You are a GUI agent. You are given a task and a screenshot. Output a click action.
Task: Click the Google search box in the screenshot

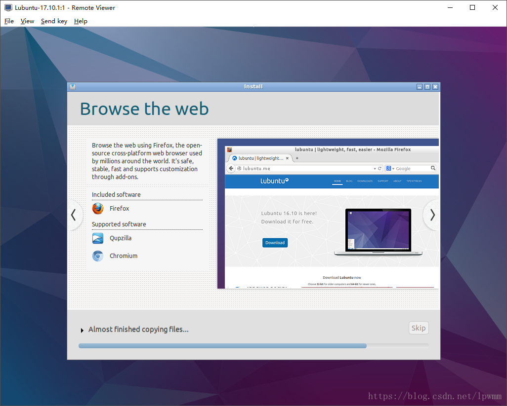(411, 168)
